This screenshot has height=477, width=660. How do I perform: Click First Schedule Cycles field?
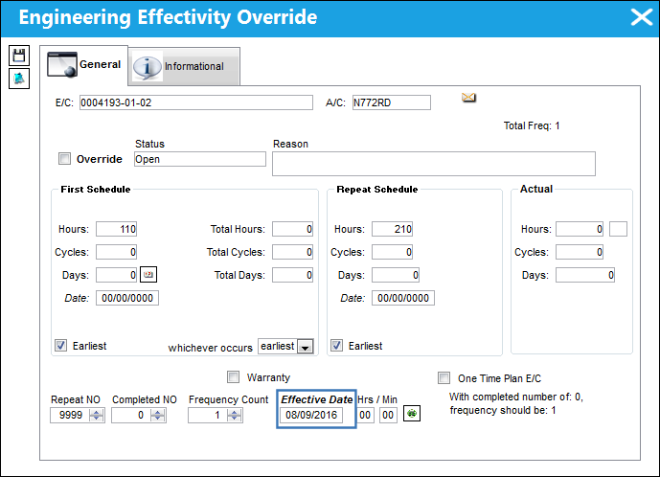point(116,252)
